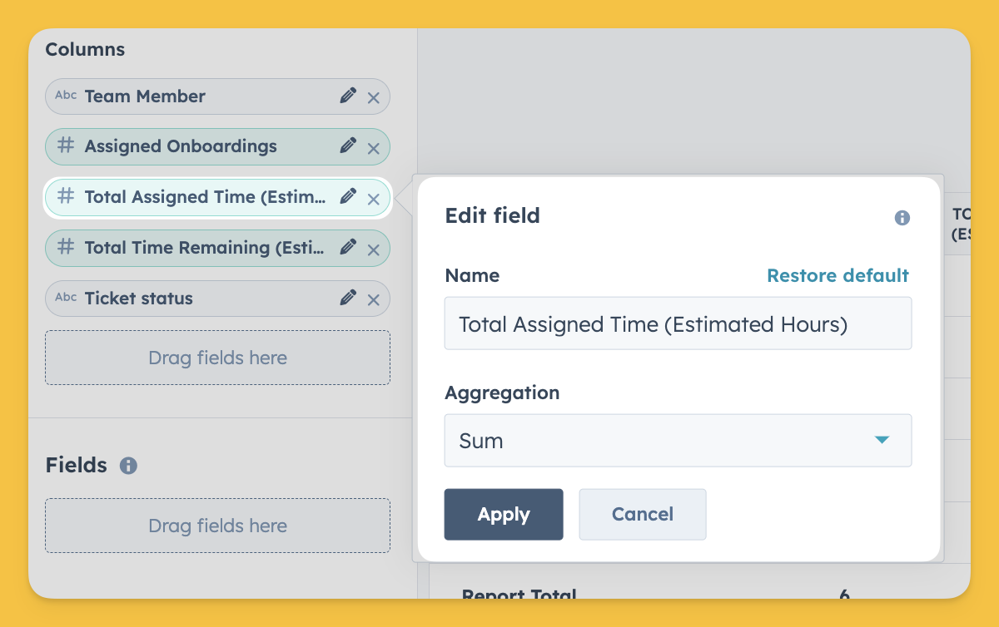The width and height of the screenshot is (999, 627).
Task: Remove the Ticket status column
Action: pos(374,301)
